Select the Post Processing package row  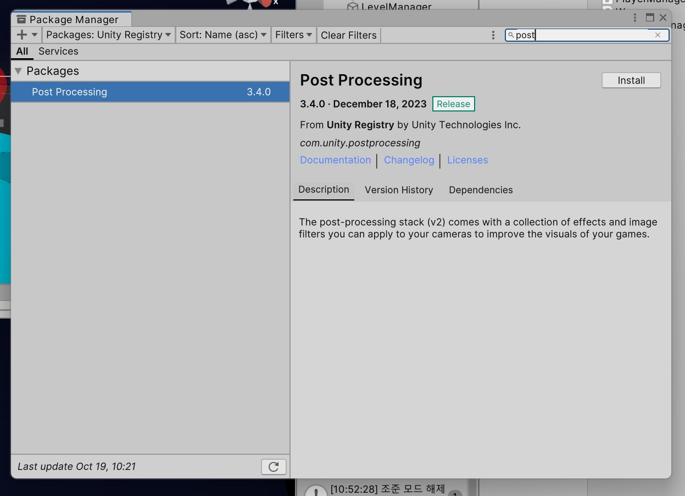click(x=150, y=92)
